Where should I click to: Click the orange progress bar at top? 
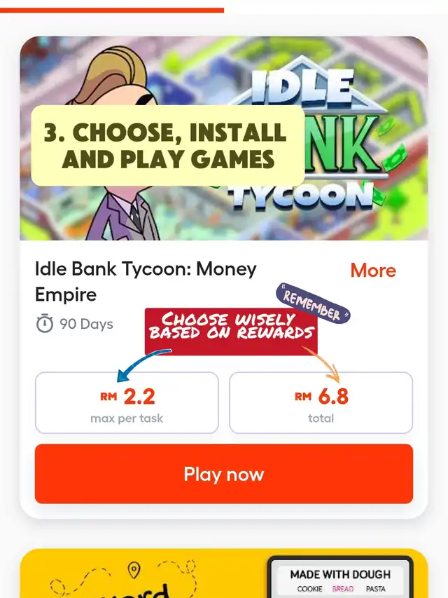coord(112,10)
